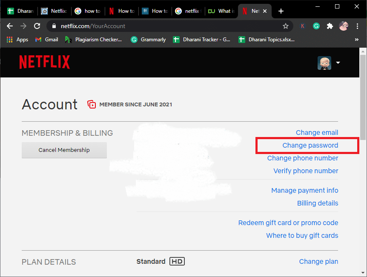This screenshot has height=277, width=367.
Task: Open the Dharani Tracker bookmark
Action: pyautogui.click(x=201, y=40)
